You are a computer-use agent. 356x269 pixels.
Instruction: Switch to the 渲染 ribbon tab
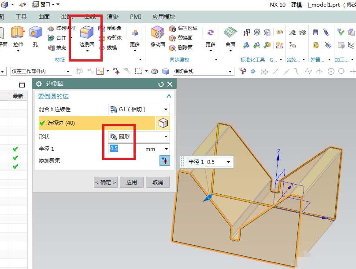pyautogui.click(x=112, y=17)
